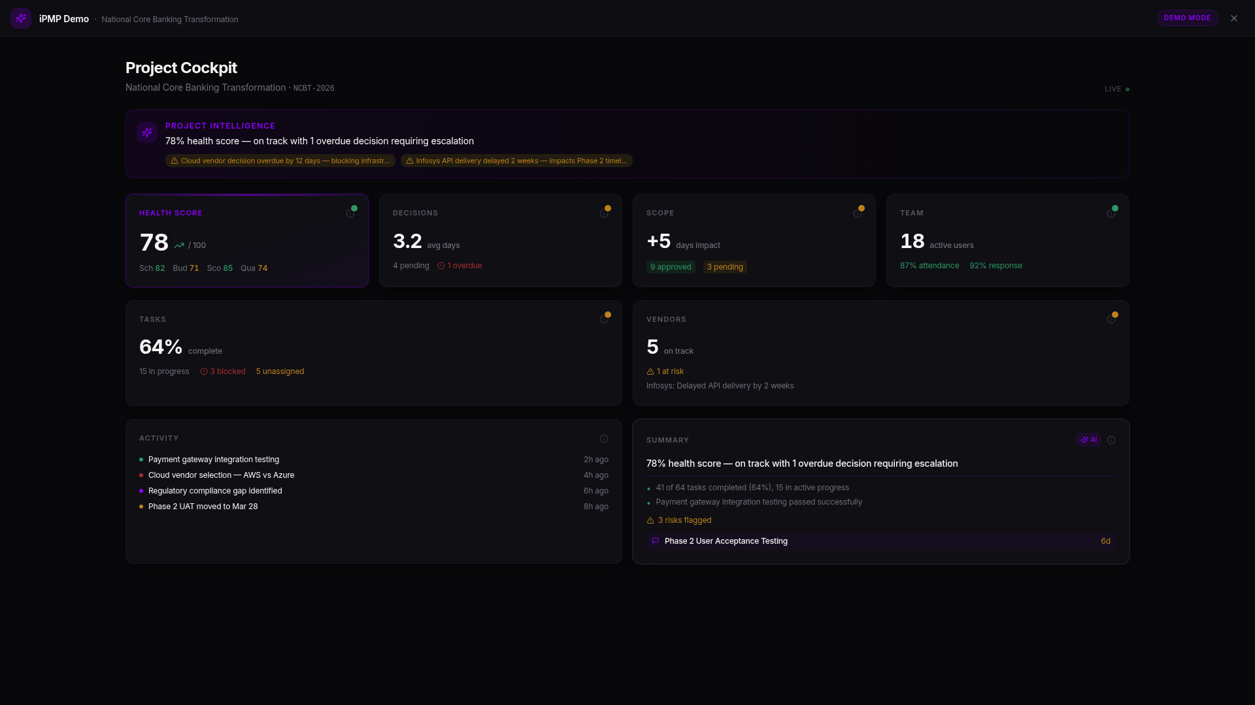Toggle the DEMO MODE badge

(x=1187, y=18)
